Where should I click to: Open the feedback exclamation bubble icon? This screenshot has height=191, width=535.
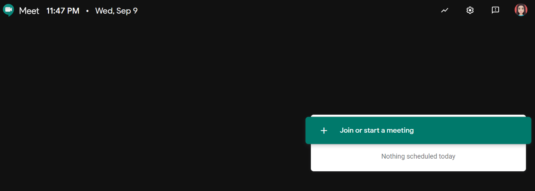point(495,10)
